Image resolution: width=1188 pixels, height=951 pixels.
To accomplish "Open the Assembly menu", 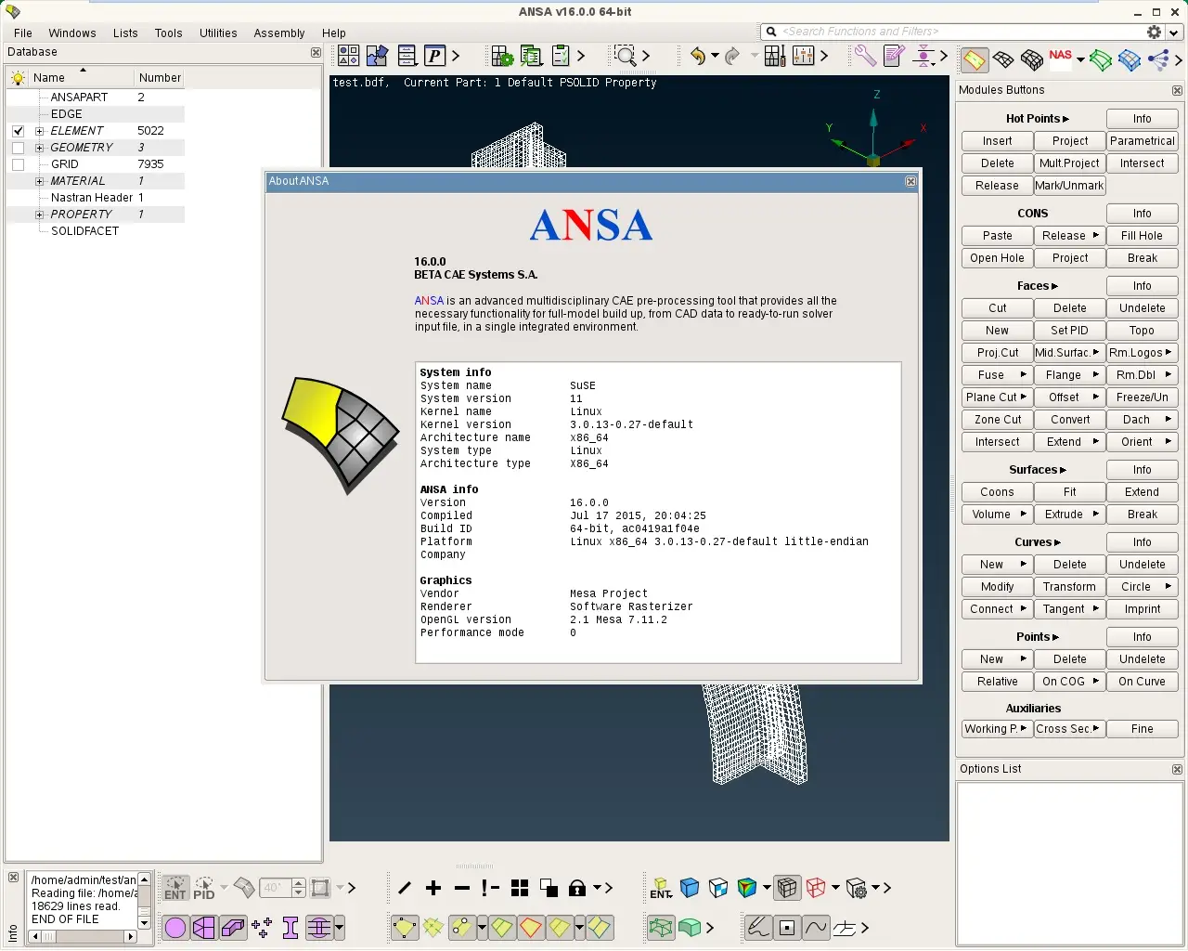I will pyautogui.click(x=279, y=33).
